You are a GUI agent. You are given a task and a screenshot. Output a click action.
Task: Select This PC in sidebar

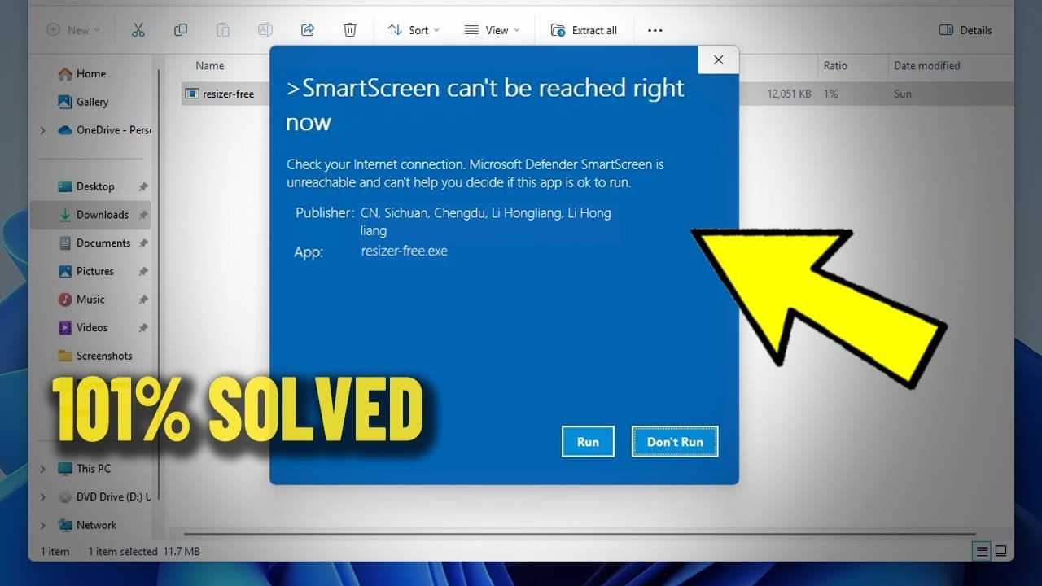84,469
